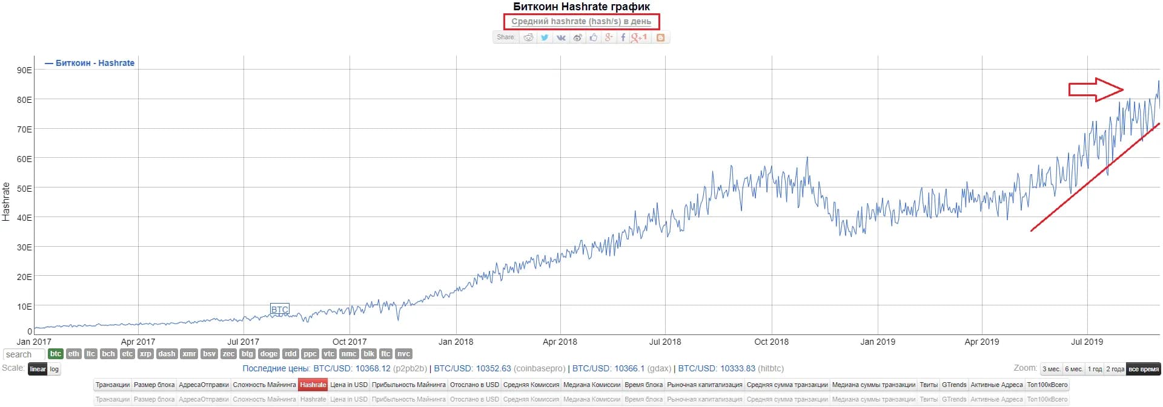This screenshot has height=407, width=1163.
Task: Toggle the xrp coin tag
Action: [x=145, y=354]
